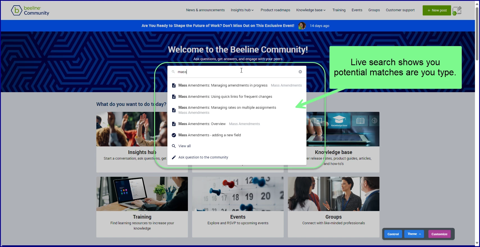Click document icon beside 'Managing amendments in progress'
The width and height of the screenshot is (480, 247).
[174, 85]
